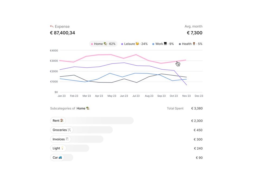
Task: Click the receipt icon in Invoices chip
Action: (x=67, y=139)
